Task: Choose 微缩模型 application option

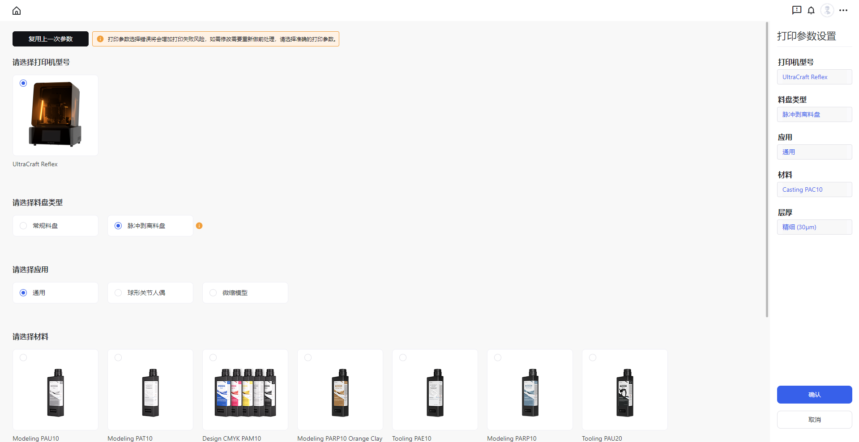Action: click(245, 293)
